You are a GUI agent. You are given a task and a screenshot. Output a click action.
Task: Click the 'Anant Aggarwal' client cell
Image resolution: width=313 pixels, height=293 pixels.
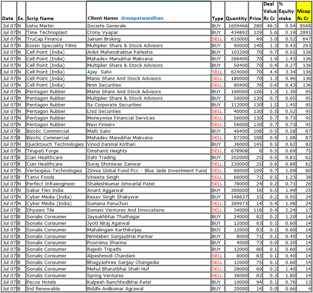pos(149,190)
